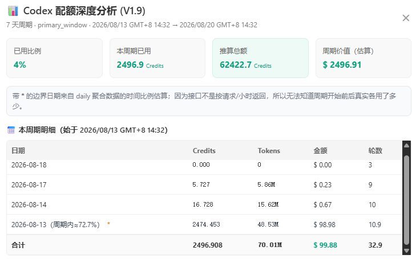Select the 推算总额 62422.7 Credits card

coord(260,58)
